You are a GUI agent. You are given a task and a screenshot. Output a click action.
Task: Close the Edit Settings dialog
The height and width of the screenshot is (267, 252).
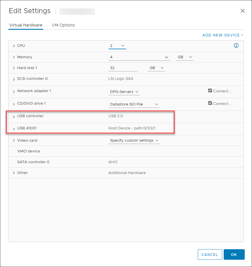coord(242,11)
